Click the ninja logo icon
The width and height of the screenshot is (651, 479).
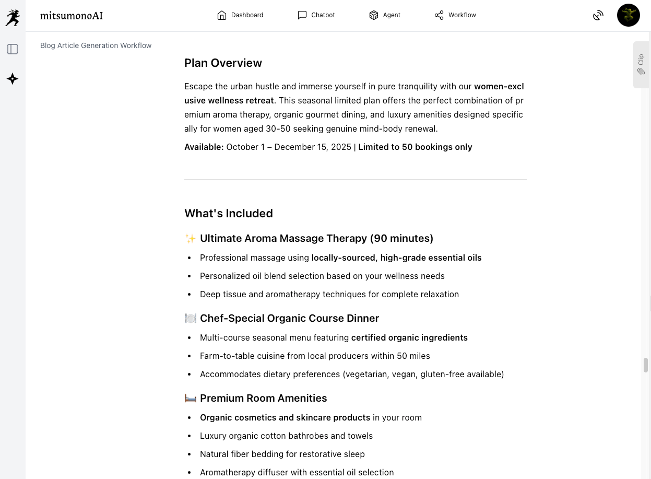[13, 18]
